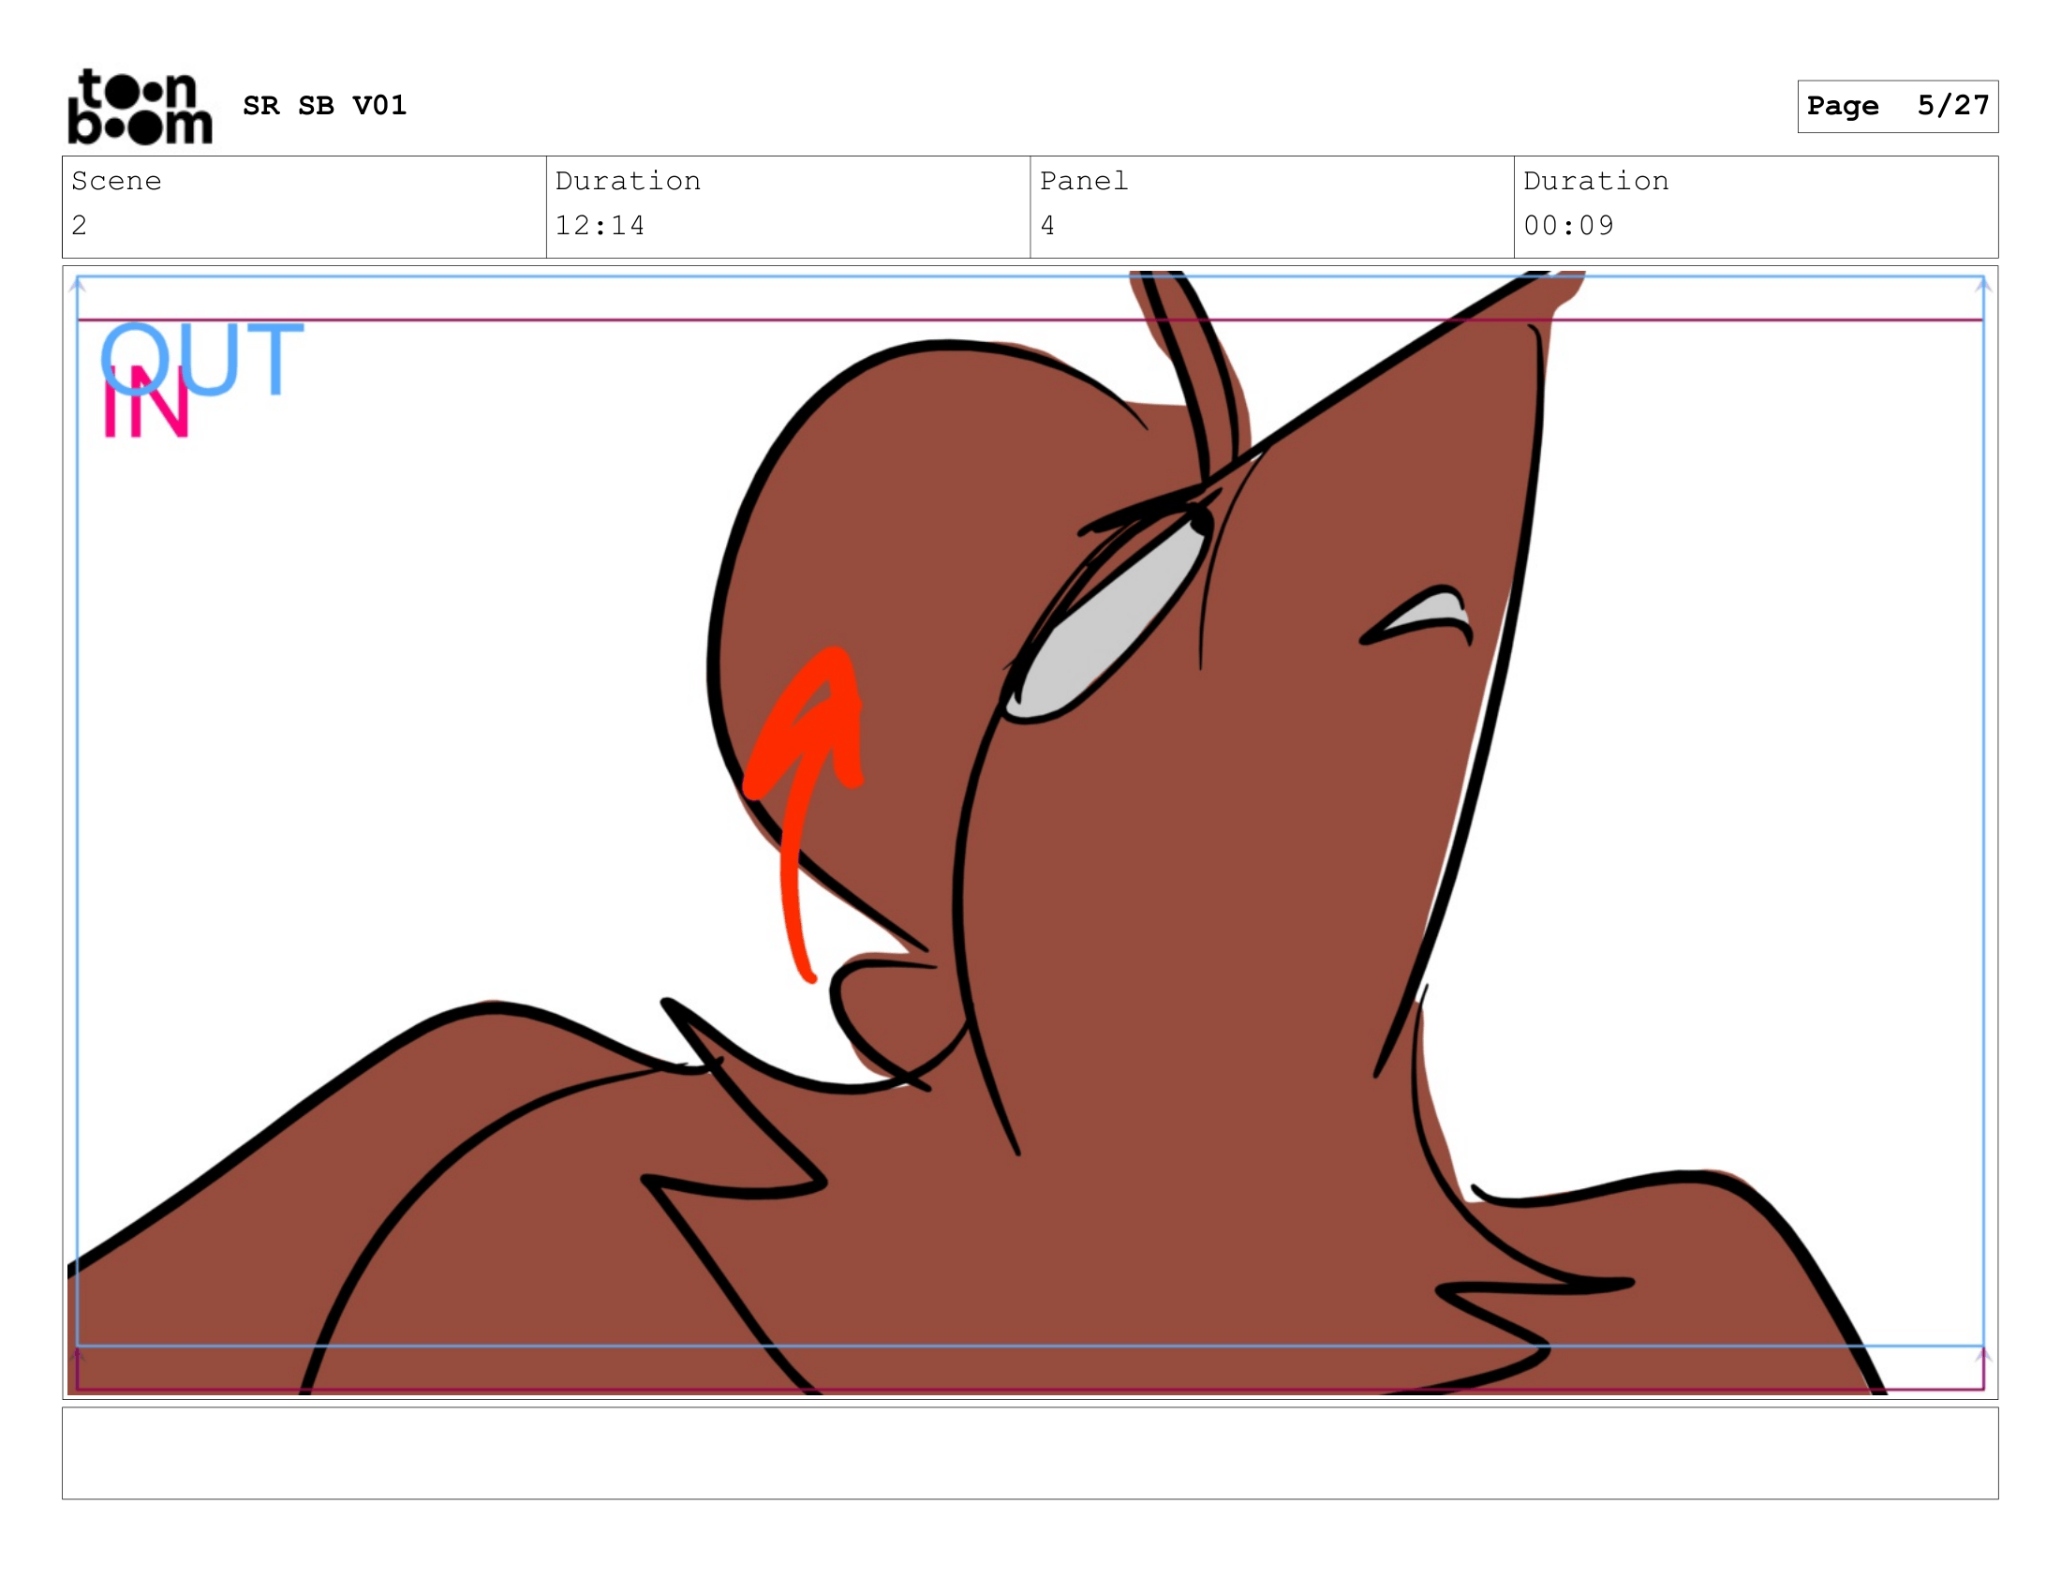Click the bottom-right pink camera frame corner arrow
Viewport: 2061px width, 1593px height.
point(1982,1355)
